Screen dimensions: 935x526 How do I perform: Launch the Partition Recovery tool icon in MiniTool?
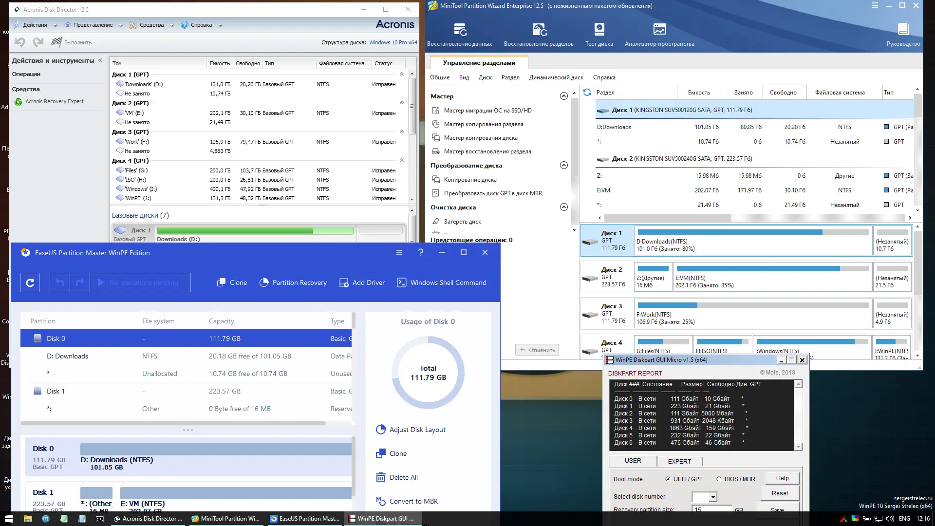[x=539, y=30]
